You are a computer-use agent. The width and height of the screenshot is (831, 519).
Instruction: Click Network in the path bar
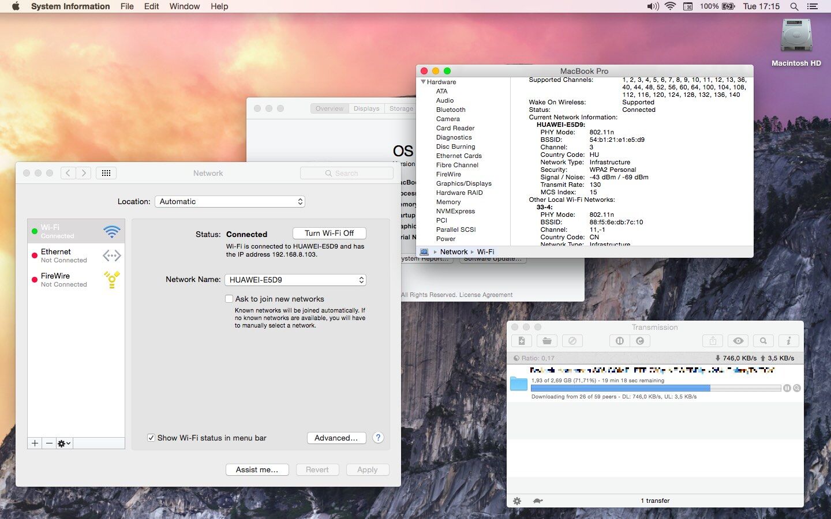454,251
